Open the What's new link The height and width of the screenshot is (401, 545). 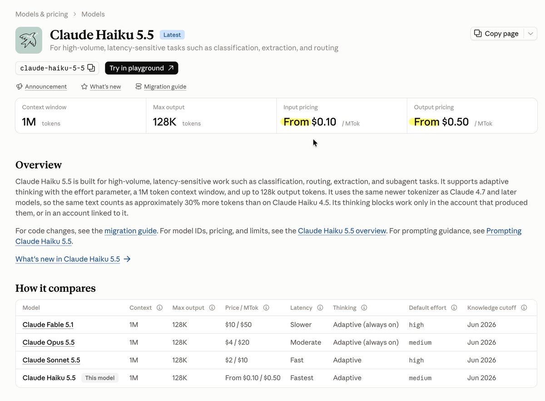[x=105, y=87]
